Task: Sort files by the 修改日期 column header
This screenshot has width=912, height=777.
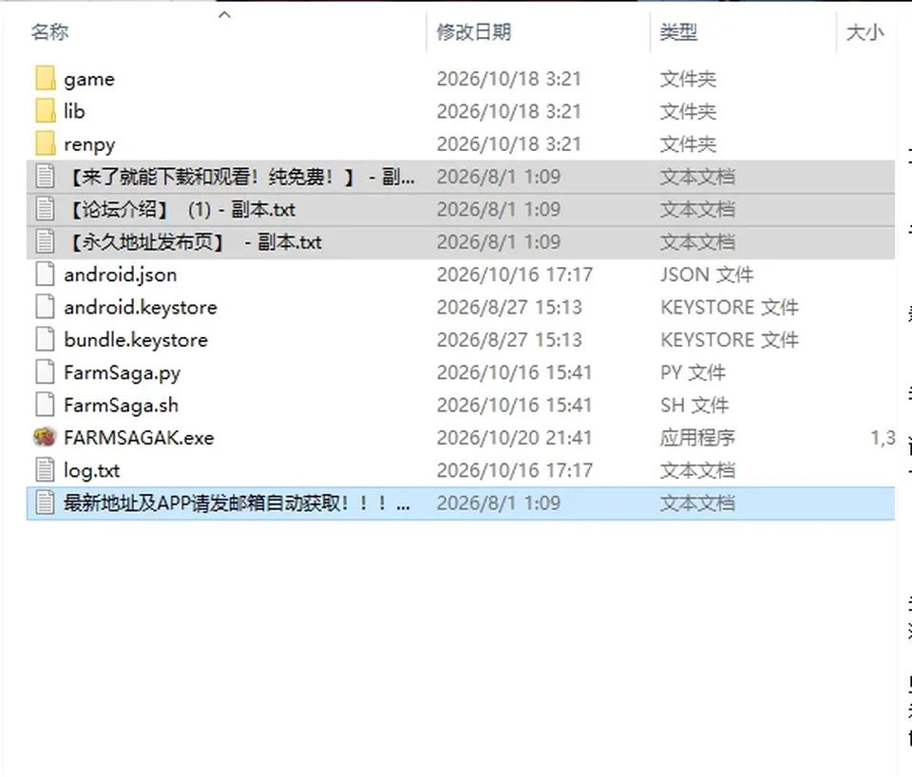Action: point(474,32)
